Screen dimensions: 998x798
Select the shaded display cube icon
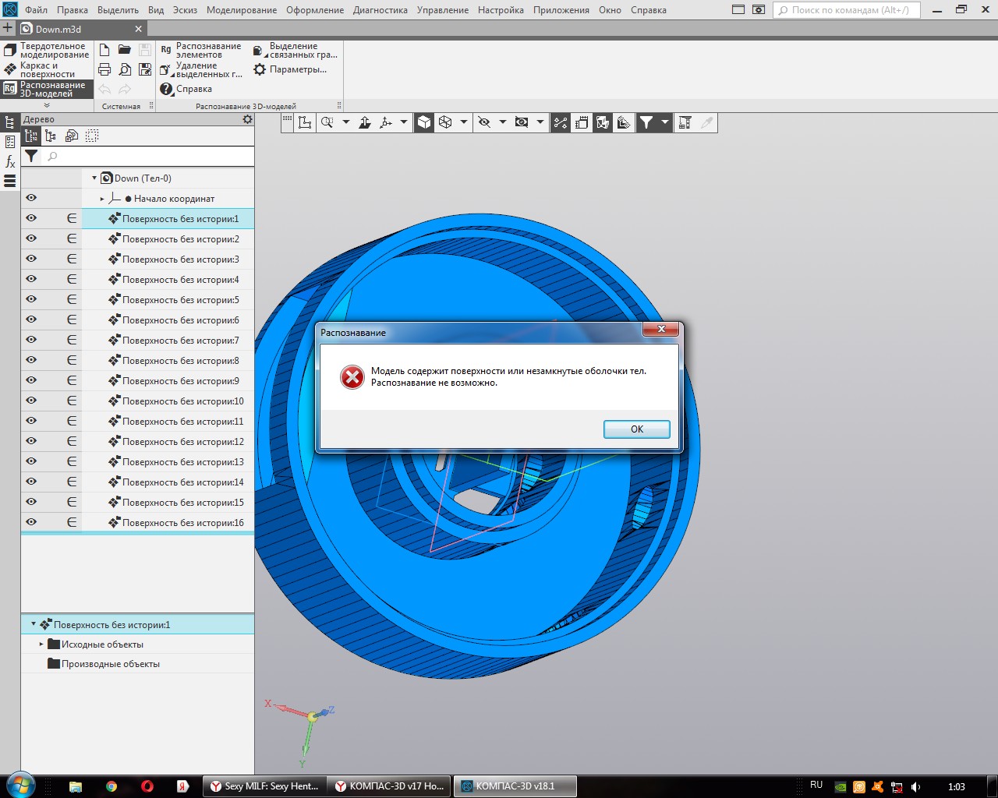423,122
